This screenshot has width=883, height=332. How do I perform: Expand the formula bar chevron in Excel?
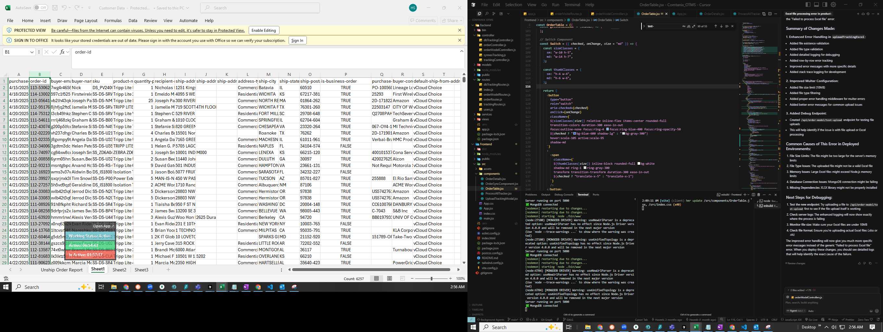click(x=462, y=51)
